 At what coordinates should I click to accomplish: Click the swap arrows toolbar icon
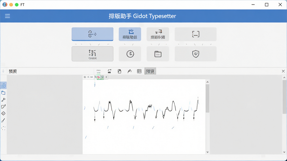point(110,71)
